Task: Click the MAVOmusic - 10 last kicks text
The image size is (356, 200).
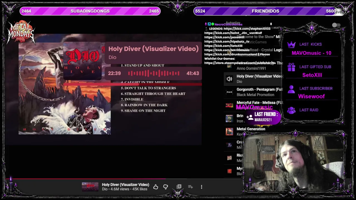Action: point(311,53)
